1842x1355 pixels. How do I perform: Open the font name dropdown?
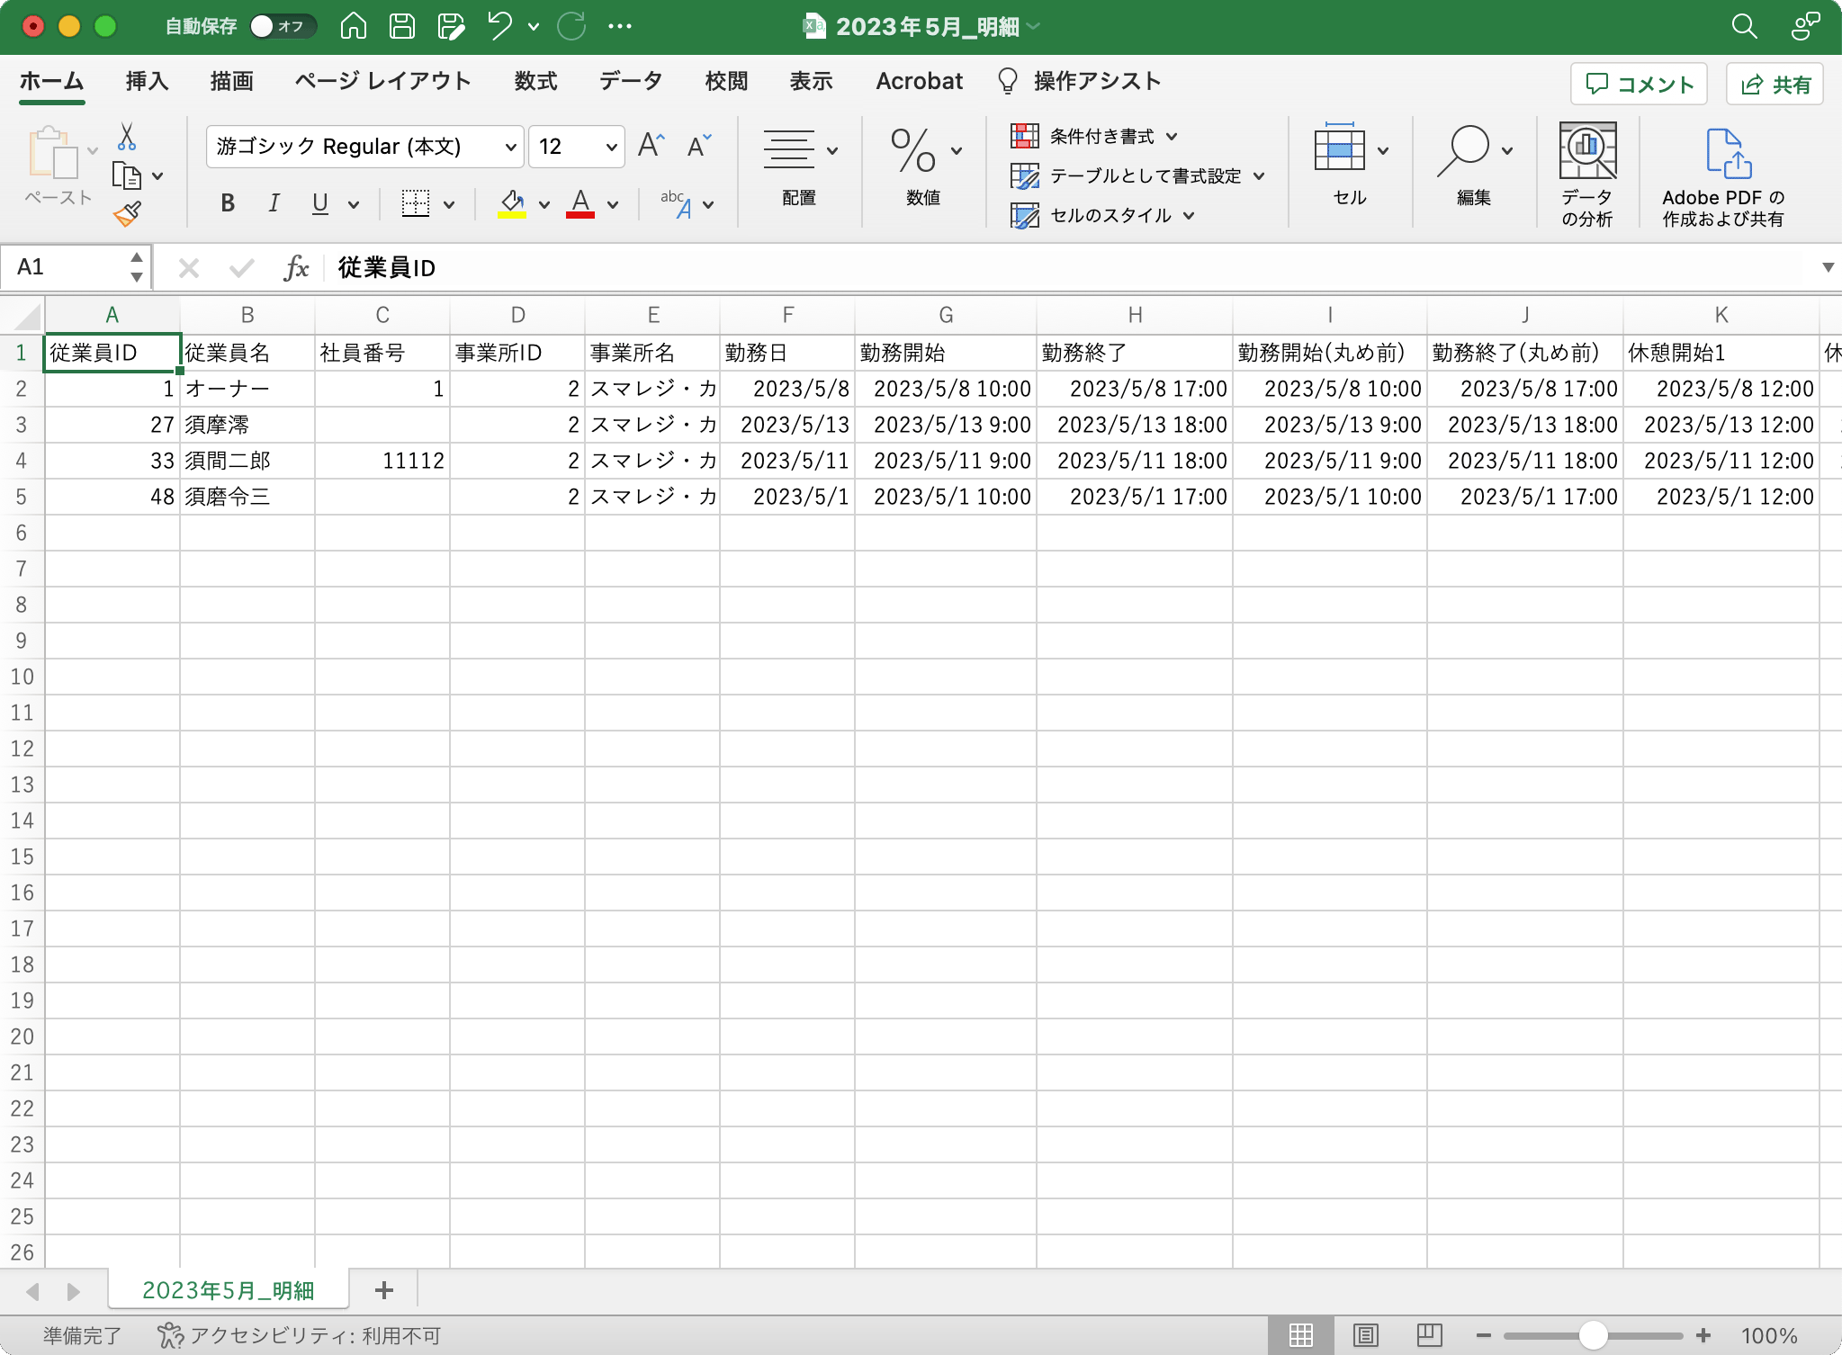coord(508,146)
